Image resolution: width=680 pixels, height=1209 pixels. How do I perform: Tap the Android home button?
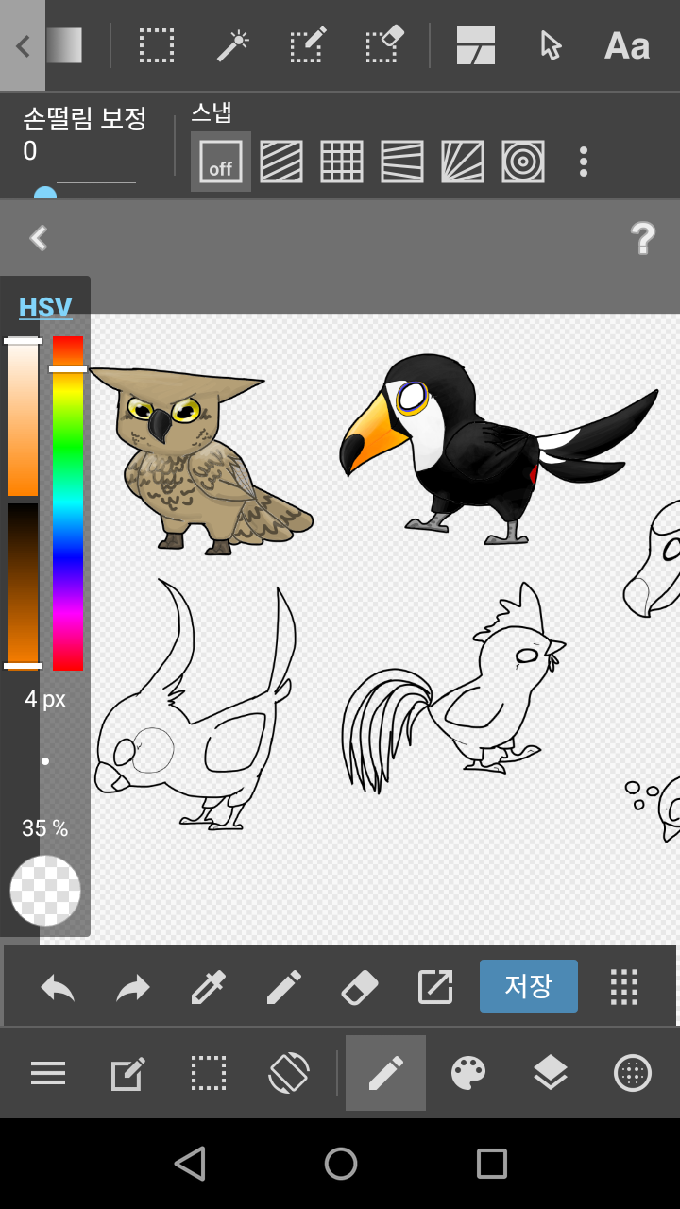341,1164
